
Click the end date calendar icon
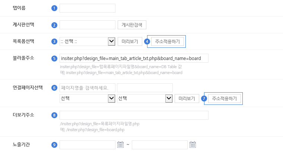point(193,144)
